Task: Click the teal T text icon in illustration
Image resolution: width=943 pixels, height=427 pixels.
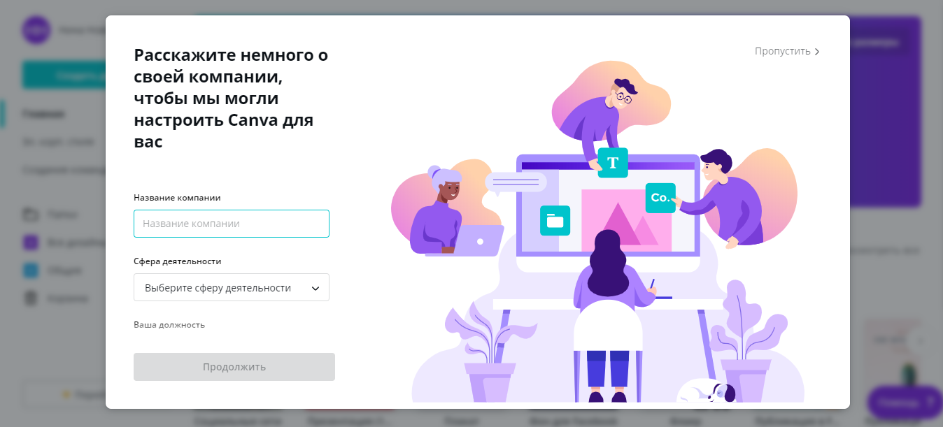Action: (613, 163)
